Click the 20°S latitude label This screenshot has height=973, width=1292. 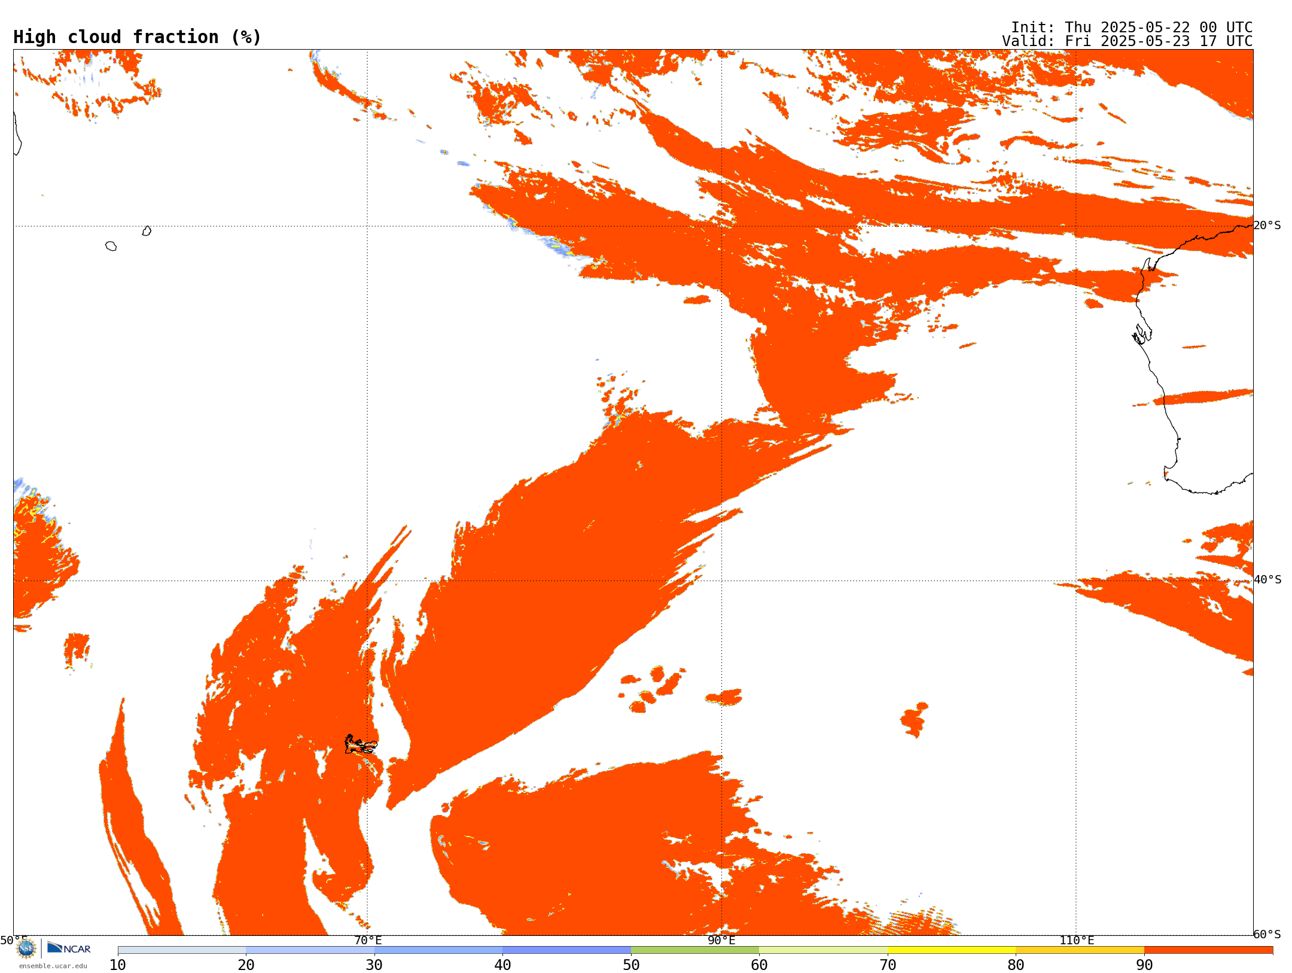click(x=1267, y=226)
